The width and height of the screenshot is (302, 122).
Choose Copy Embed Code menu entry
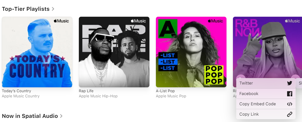pos(266,104)
